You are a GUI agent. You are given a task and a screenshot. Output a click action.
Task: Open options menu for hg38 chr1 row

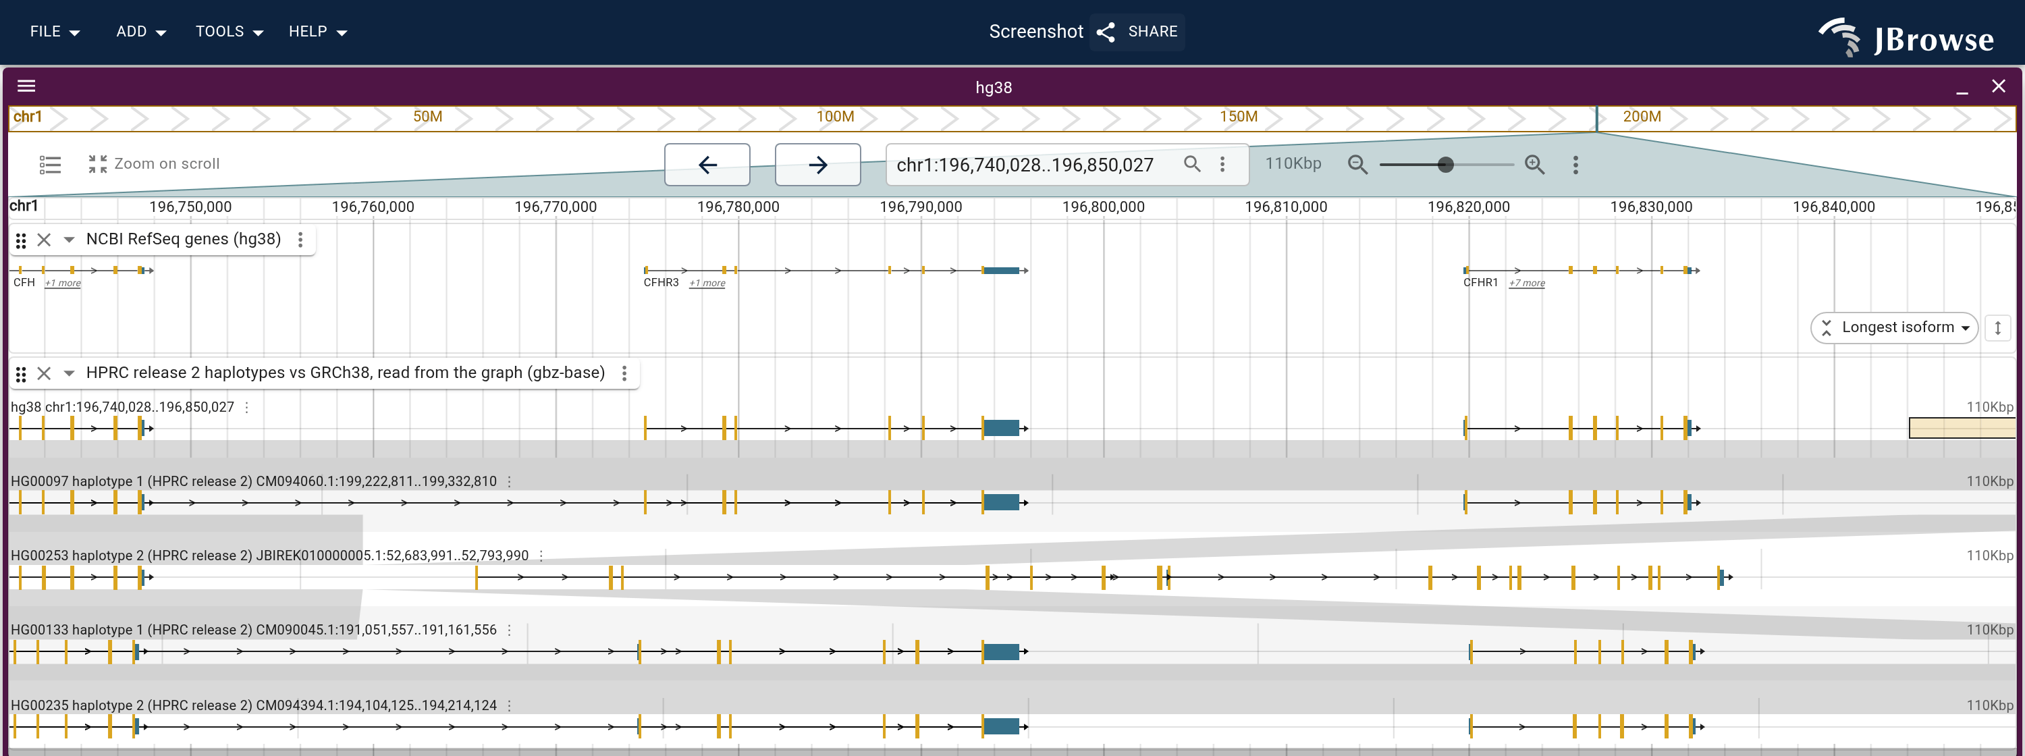247,407
